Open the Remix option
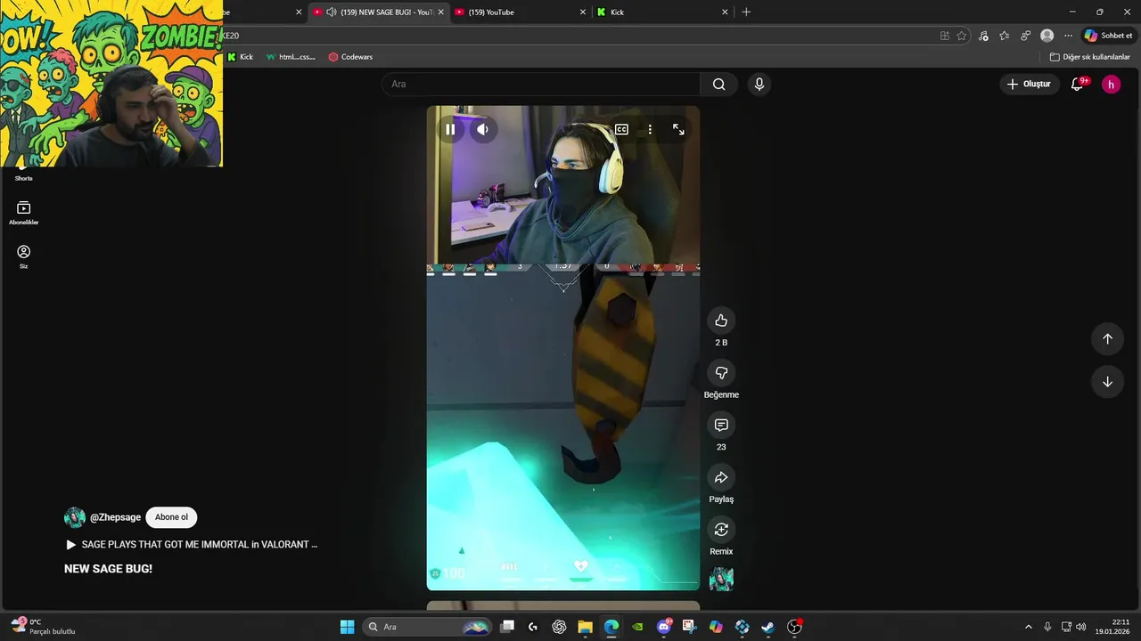Screen dimensions: 1141x641 click(x=721, y=530)
